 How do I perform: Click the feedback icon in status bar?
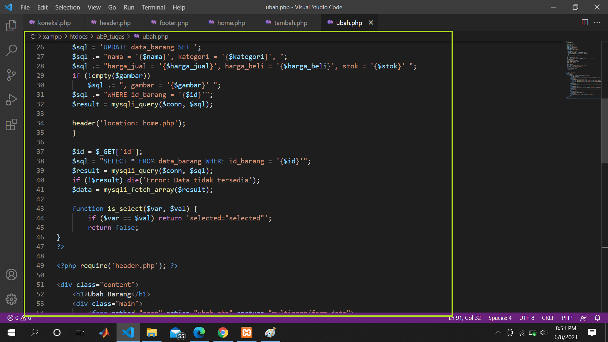(583, 318)
